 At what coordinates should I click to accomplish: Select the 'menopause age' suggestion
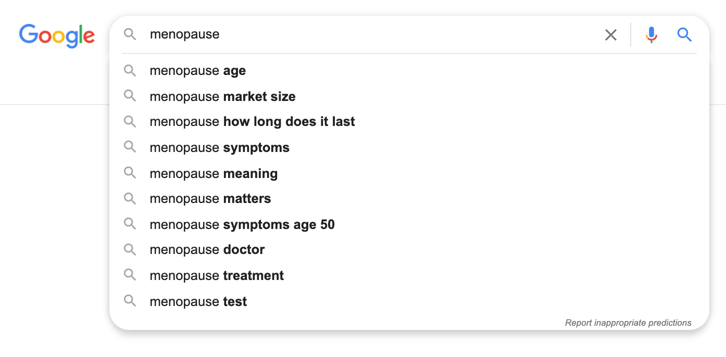197,71
